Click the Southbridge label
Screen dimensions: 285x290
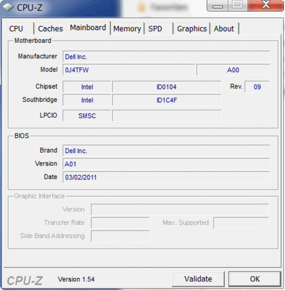pos(40,100)
